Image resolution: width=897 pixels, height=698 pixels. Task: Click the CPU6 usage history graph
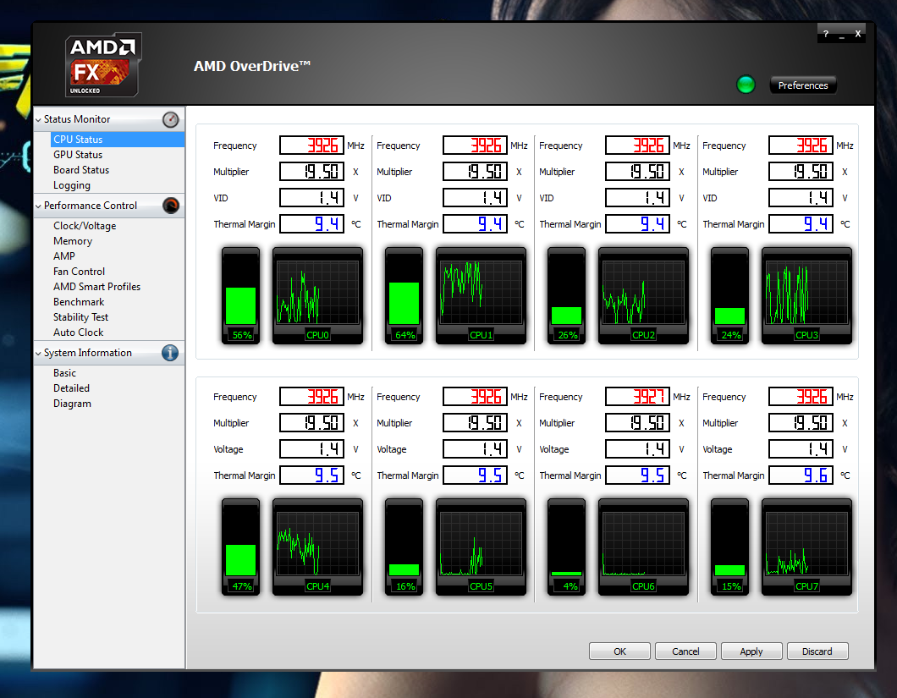tap(643, 547)
